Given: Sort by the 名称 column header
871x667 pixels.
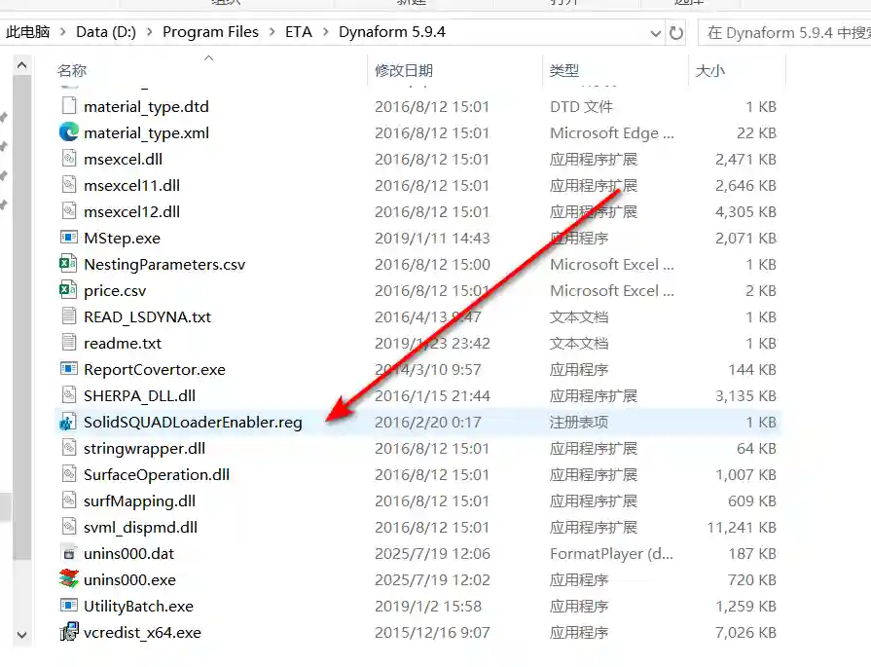Looking at the screenshot, I should tap(72, 70).
